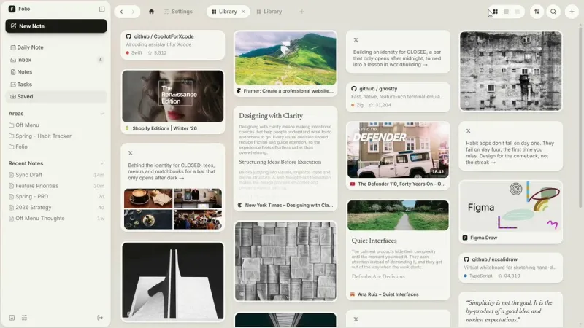
Task: Click the Inbox count badge 4
Action: tap(100, 60)
